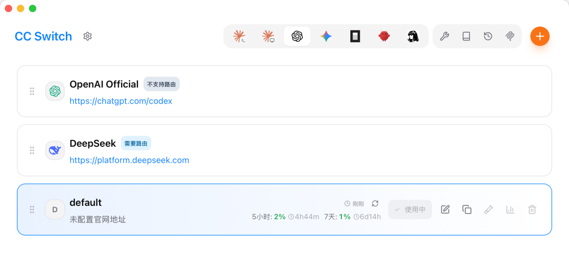Viewport: 569px width, 259px height.
Task: Click the DeepSeek whale logo icon
Action: point(55,150)
